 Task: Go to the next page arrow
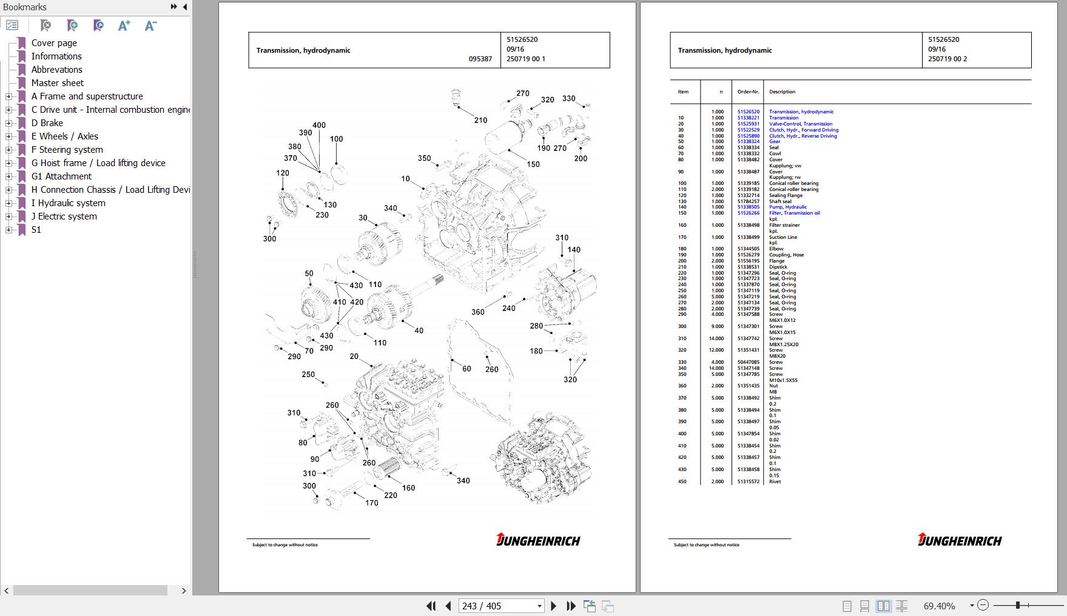point(553,606)
